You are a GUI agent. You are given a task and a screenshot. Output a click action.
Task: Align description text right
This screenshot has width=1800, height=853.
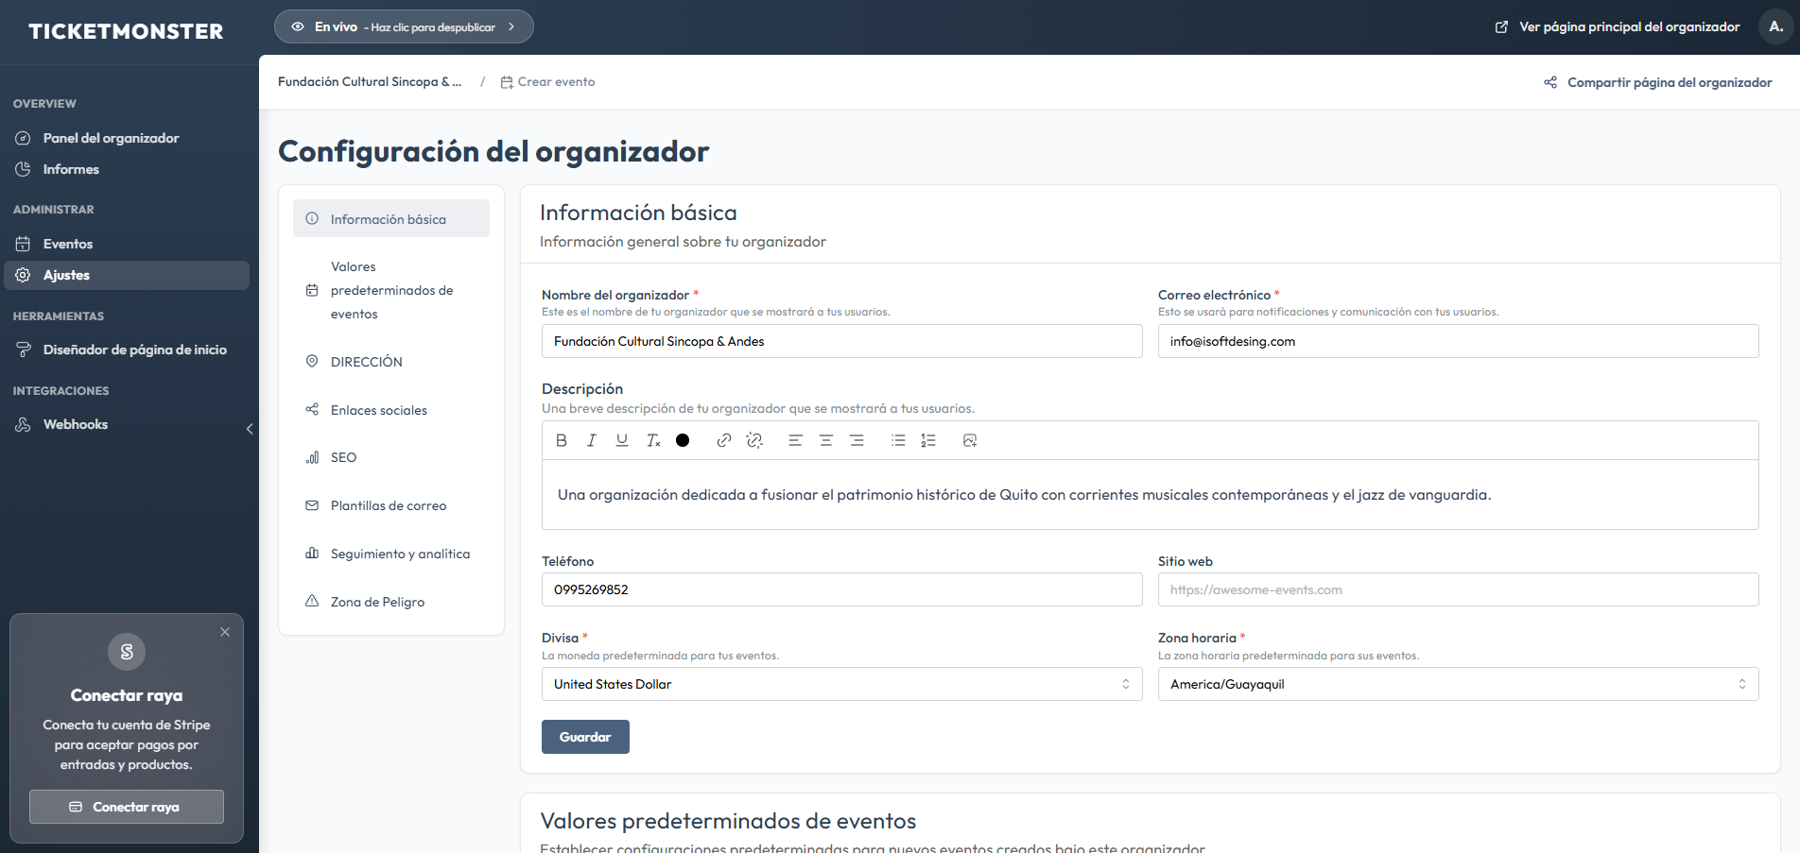857,440
